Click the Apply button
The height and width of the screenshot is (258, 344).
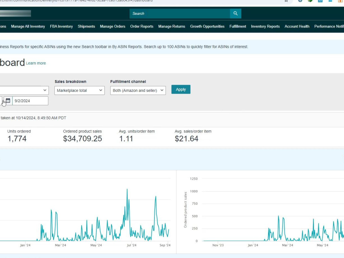click(181, 89)
